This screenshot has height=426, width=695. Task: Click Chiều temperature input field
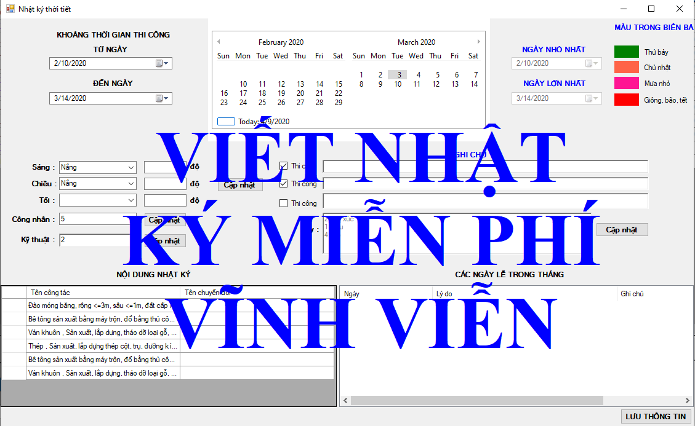point(165,183)
